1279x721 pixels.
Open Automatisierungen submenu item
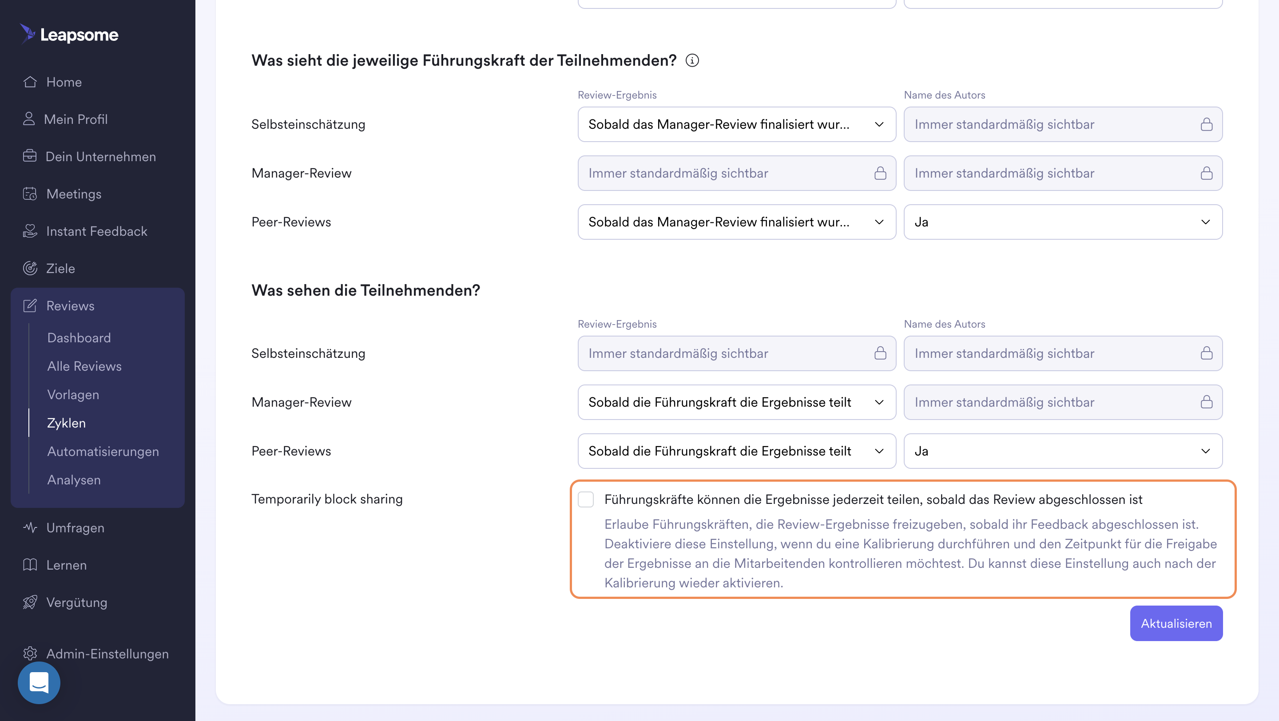[103, 451]
